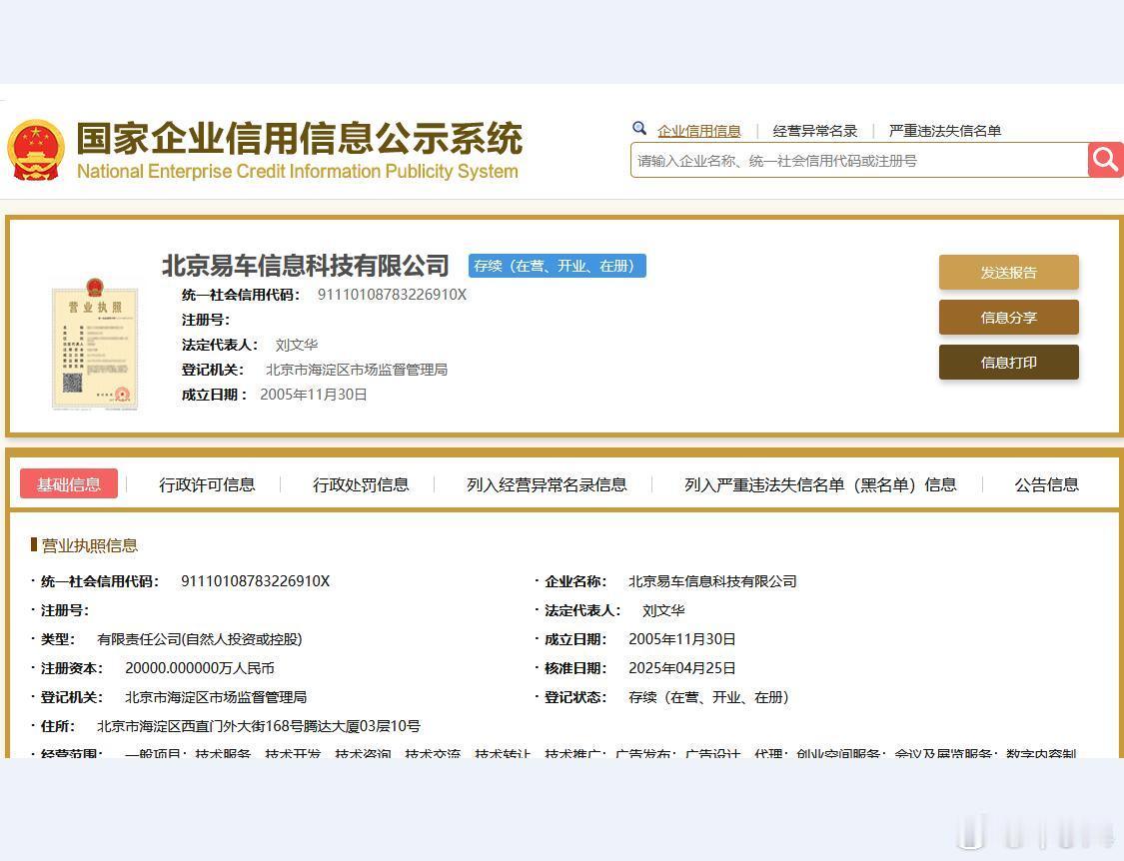
Task: Open the business license thumbnail image
Action: [x=95, y=345]
